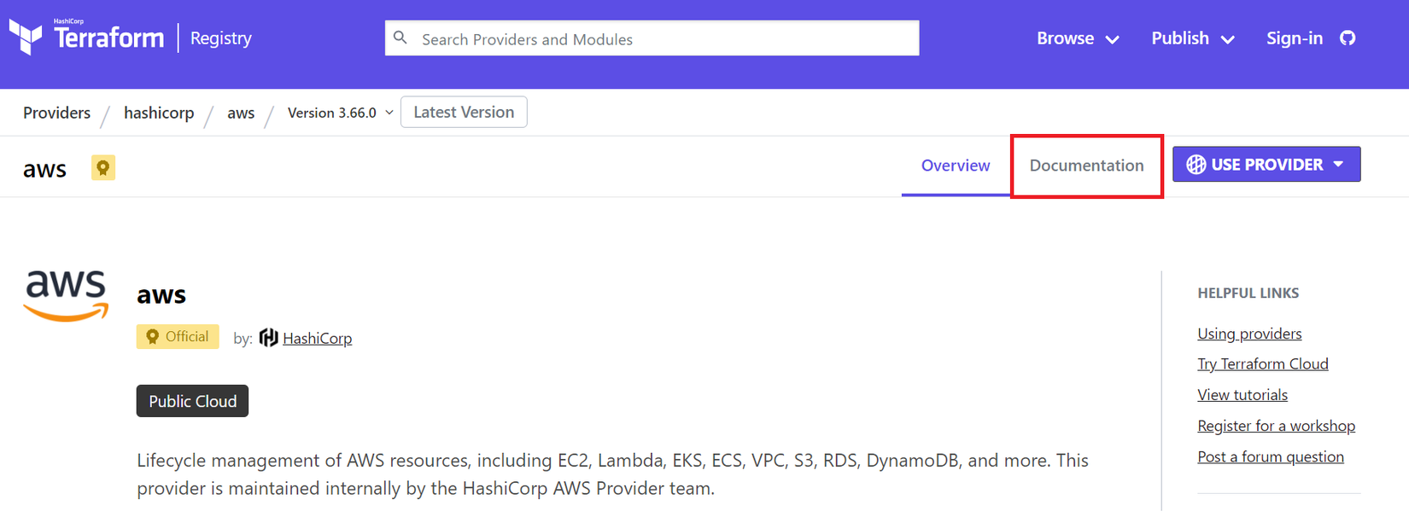Expand the Browse menu
Image resolution: width=1409 pixels, height=517 pixels.
(x=1078, y=38)
